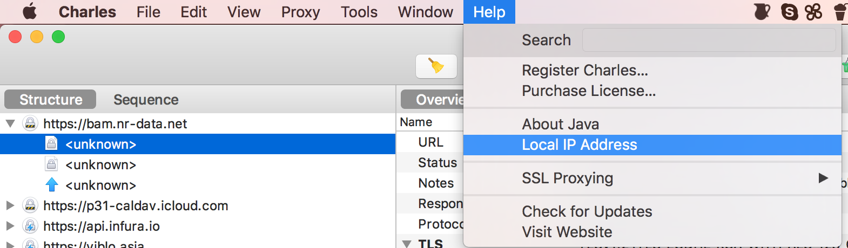Select Local IP Address menu item
The image size is (848, 248).
pos(652,144)
